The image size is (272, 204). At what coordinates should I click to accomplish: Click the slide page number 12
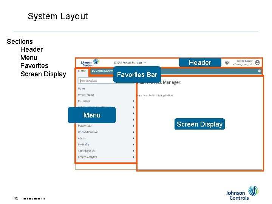[16, 198]
